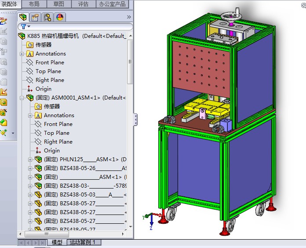Open the 办公室产品 tab
The height and width of the screenshot is (248, 306).
click(112, 4)
